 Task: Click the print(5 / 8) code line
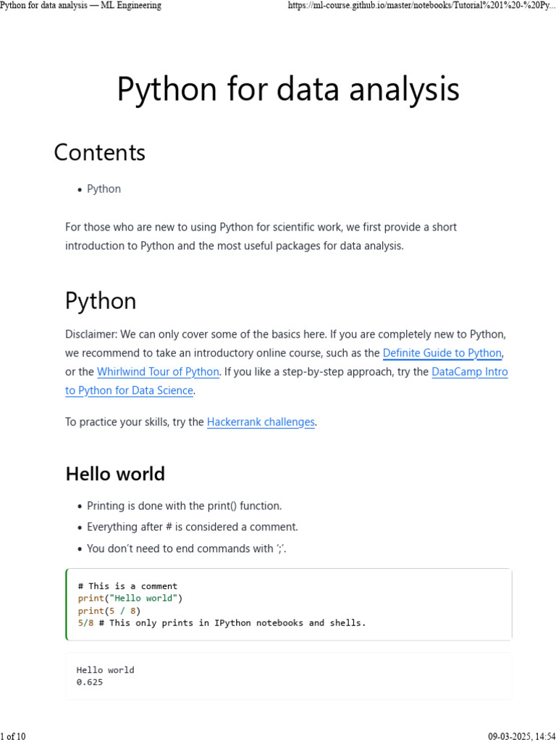pos(109,611)
